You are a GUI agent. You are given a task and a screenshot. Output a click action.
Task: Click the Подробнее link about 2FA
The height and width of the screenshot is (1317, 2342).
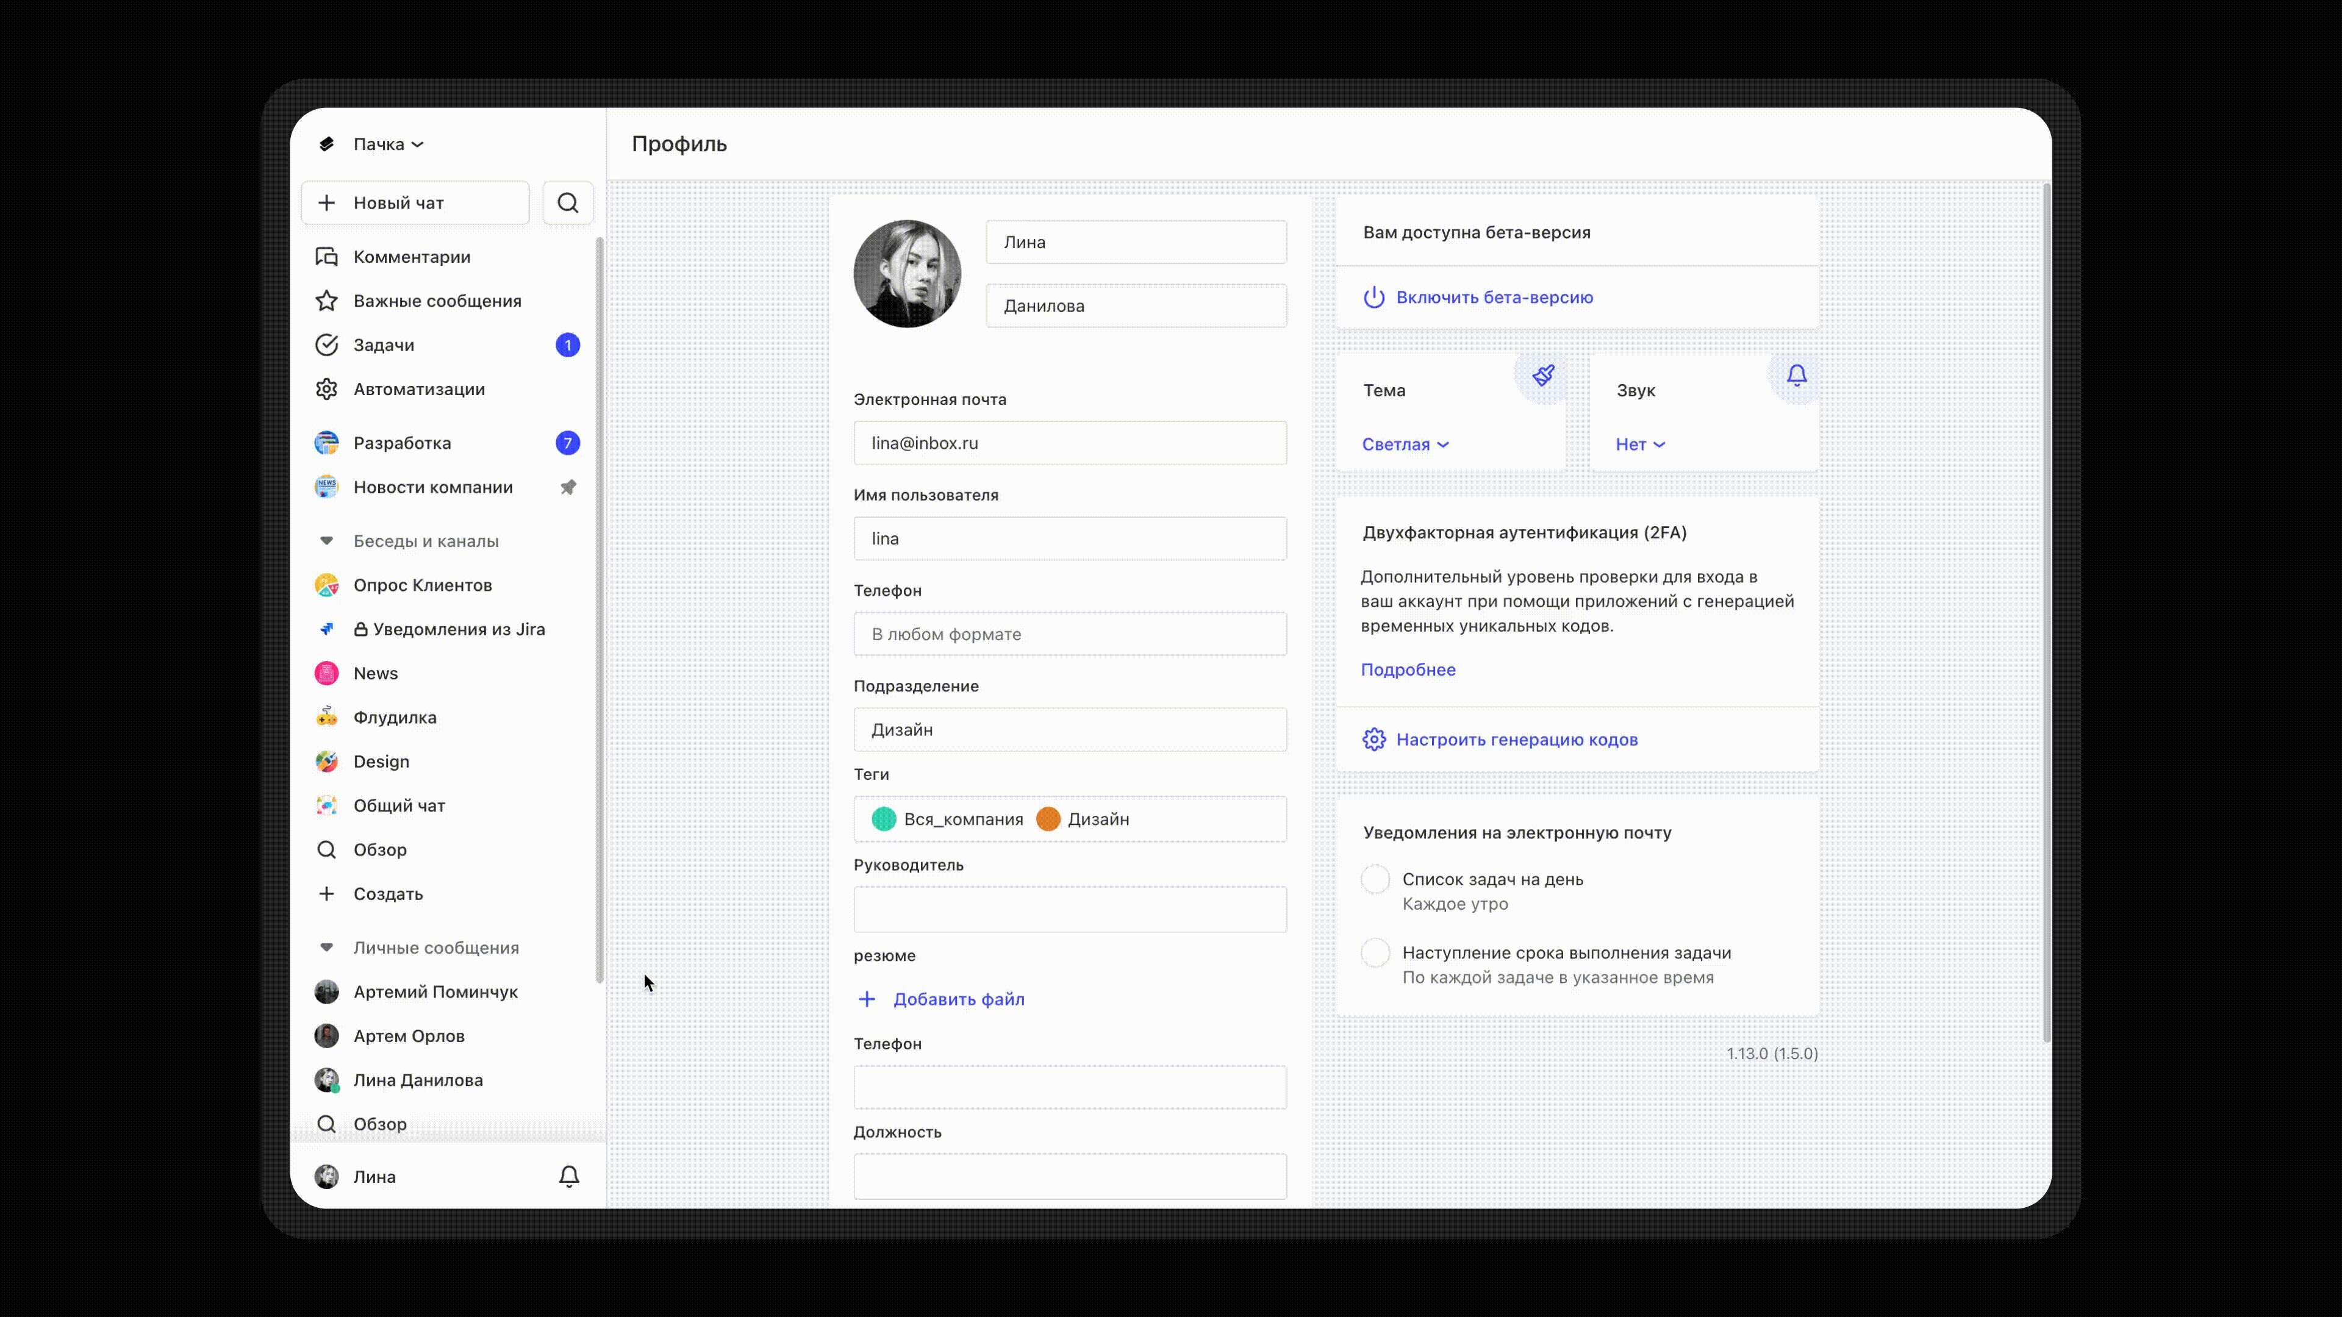click(1408, 670)
